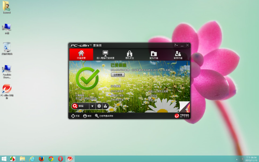Screen dimensions: 259x162
Task: Launch Google Chrome from the taskbar
Action: (51, 159)
